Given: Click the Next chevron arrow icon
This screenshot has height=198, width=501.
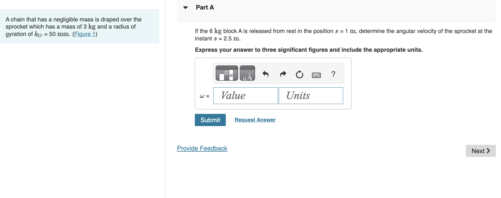Looking at the screenshot, I should (x=489, y=151).
